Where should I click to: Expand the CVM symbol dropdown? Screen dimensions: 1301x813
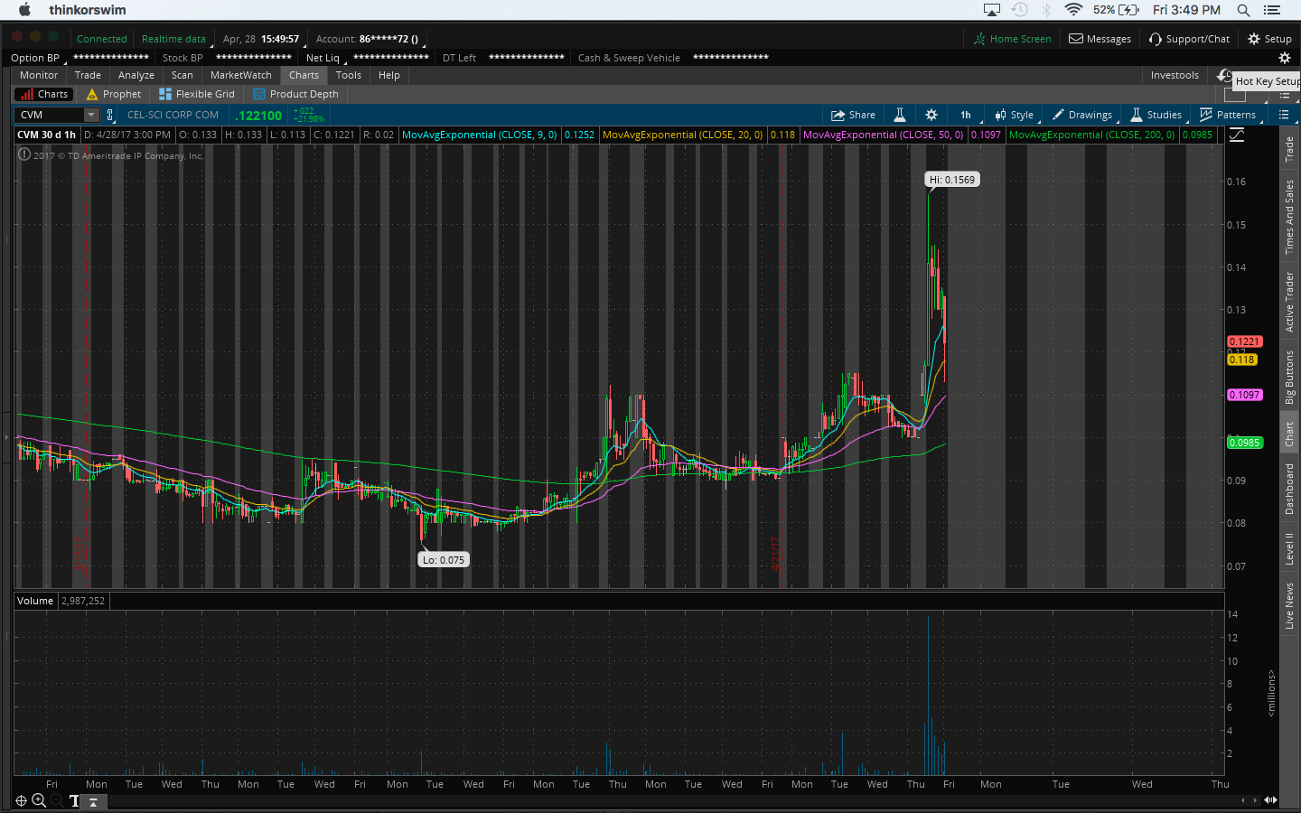click(91, 115)
